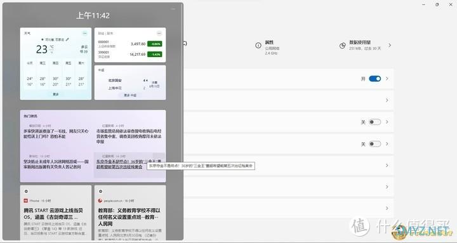Click 更多 中超 button in soccer widget
The height and width of the screenshot is (243, 457).
130,95
